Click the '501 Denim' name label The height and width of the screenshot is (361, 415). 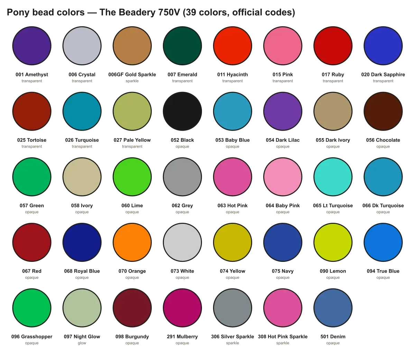tap(333, 337)
